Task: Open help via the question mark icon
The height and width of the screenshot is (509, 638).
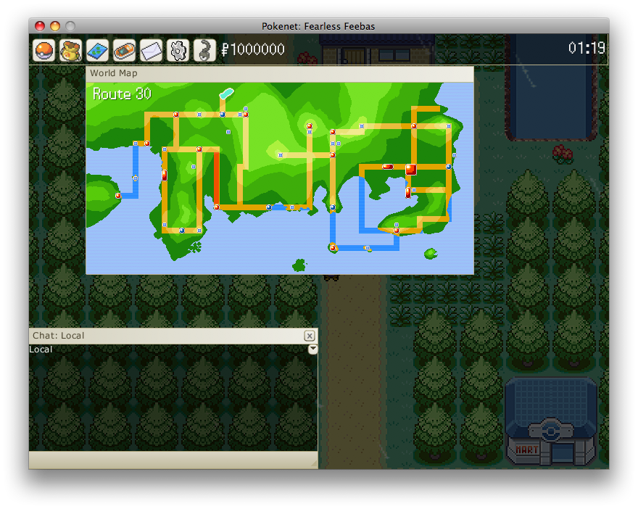Action: point(204,50)
